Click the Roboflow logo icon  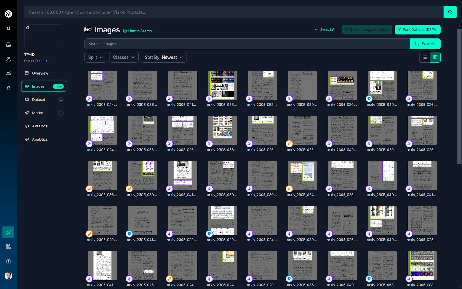click(8, 14)
